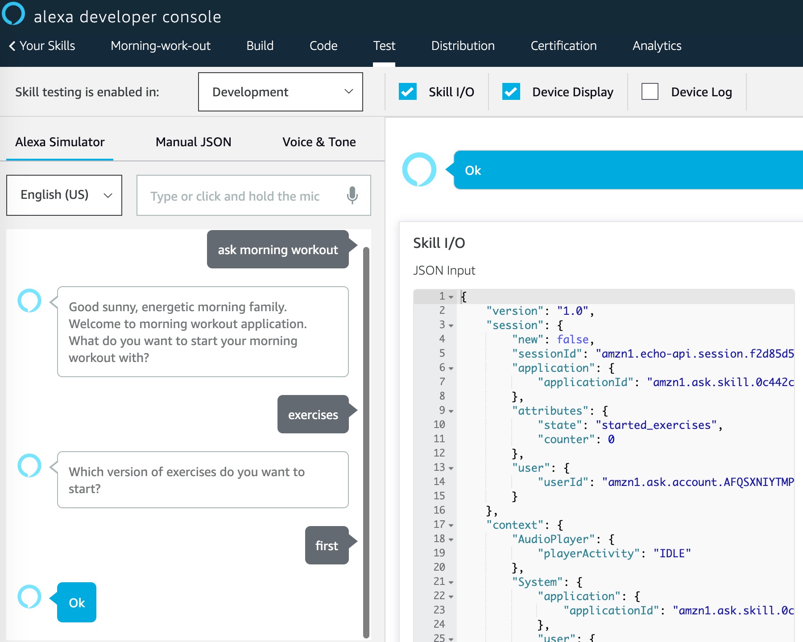Toggle the Skill I/O checkbox
The height and width of the screenshot is (642, 803).
tap(408, 92)
